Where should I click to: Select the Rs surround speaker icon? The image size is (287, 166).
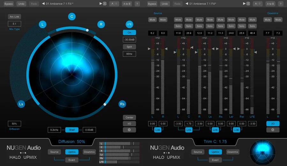pos(122,104)
